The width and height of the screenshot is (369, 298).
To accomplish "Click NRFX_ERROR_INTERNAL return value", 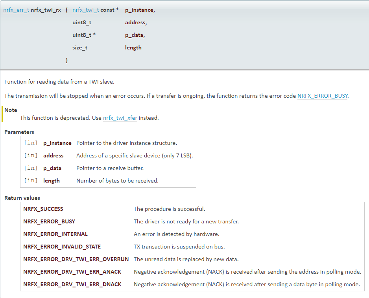I will (x=55, y=234).
